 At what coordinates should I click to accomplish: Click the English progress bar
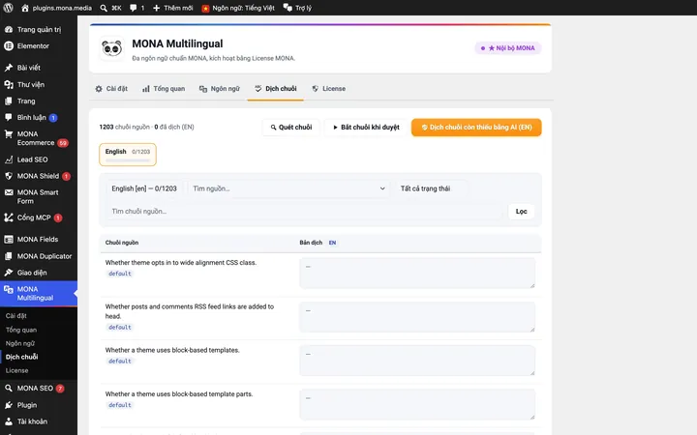click(x=128, y=159)
